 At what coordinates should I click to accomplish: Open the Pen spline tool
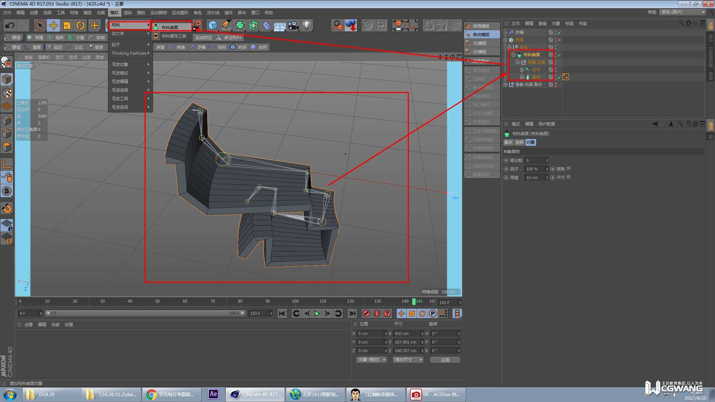coord(226,25)
